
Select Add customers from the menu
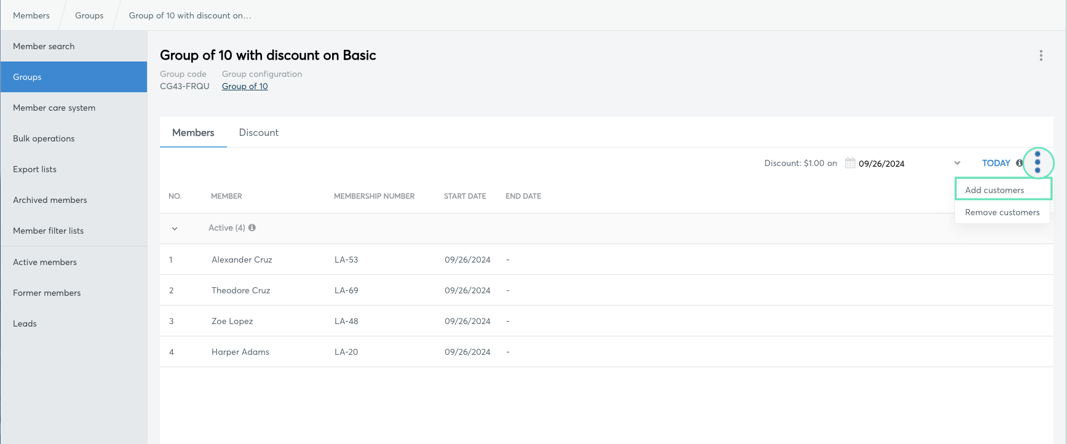pos(1003,190)
